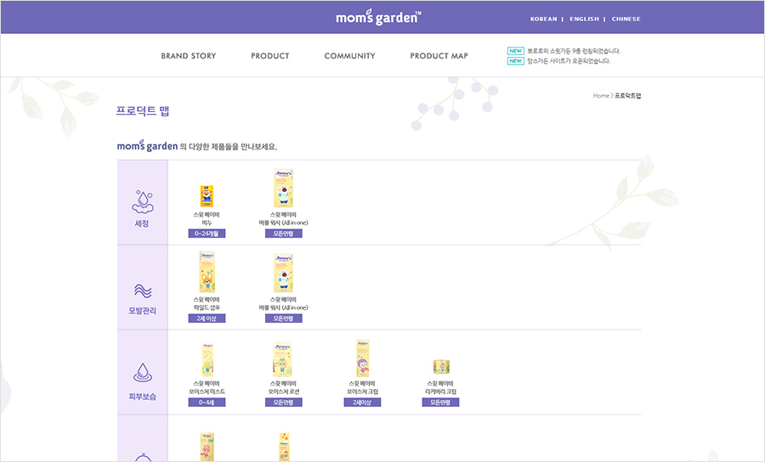Click the mom's garden logo in header
This screenshot has height=462, width=765.
tap(378, 18)
